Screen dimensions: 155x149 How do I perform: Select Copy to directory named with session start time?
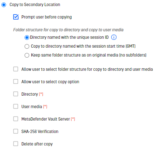tap(27, 46)
